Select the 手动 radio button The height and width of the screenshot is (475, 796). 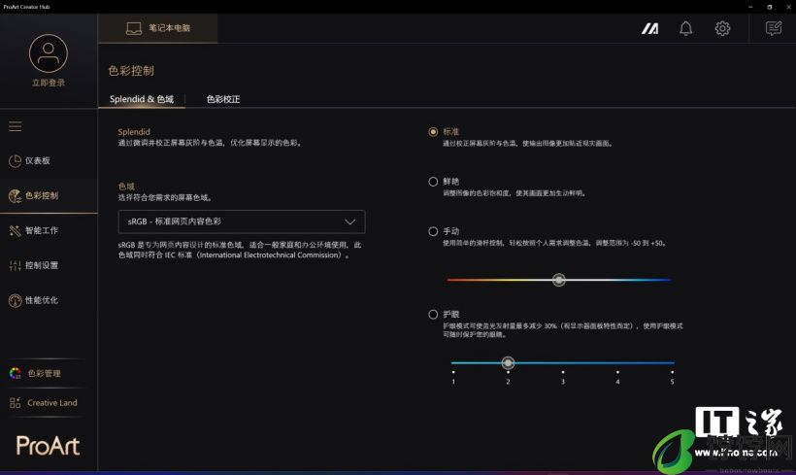pos(433,231)
